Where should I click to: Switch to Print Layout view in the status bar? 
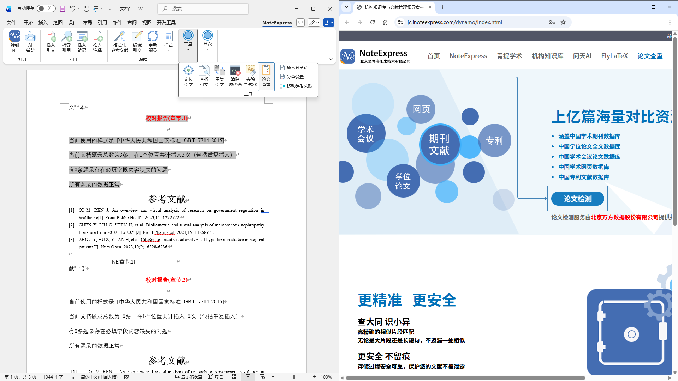point(248,377)
